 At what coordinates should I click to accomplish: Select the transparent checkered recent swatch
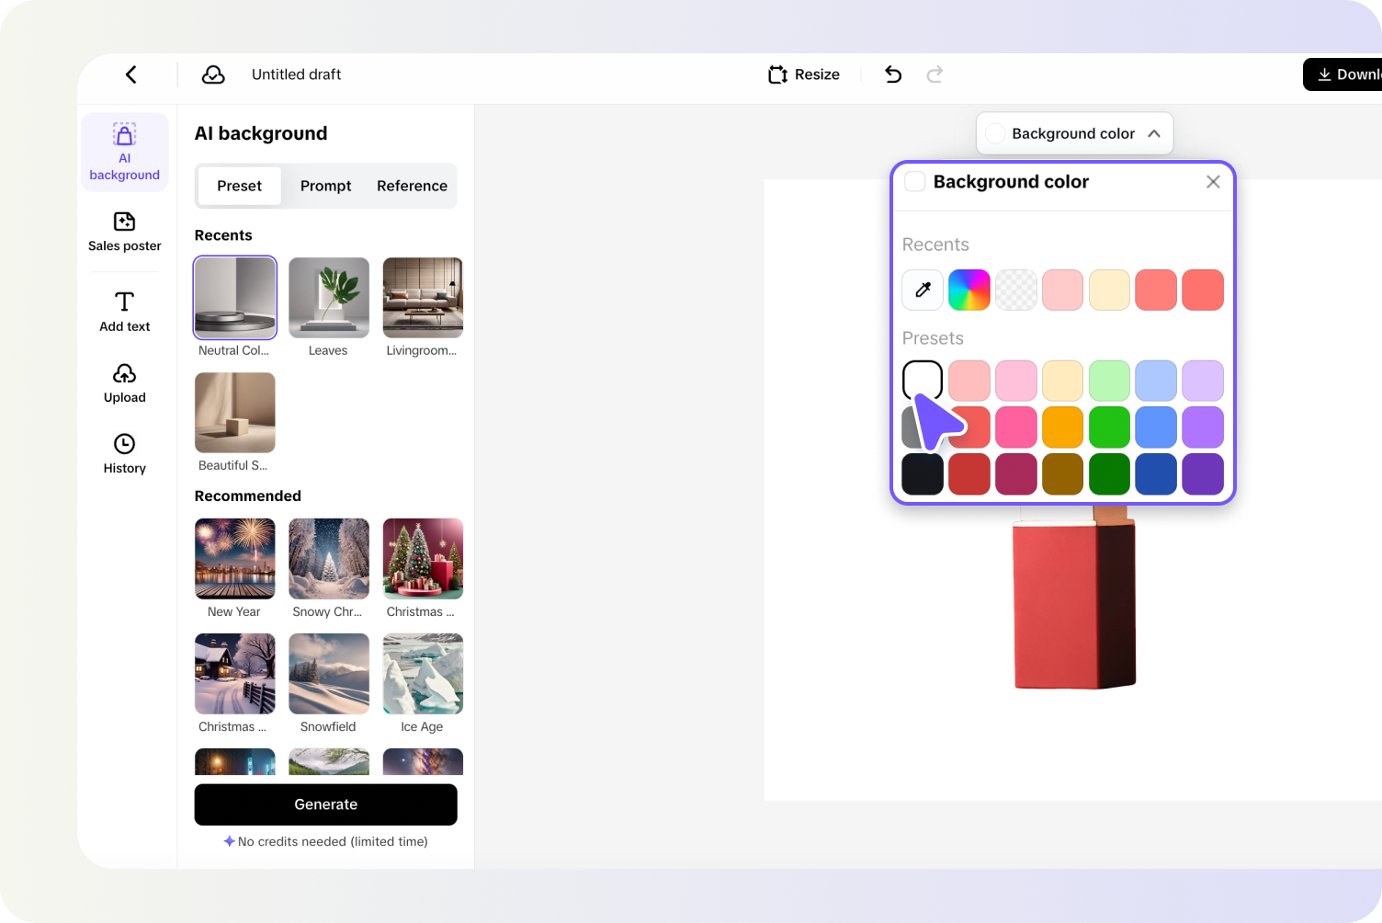pos(1016,290)
